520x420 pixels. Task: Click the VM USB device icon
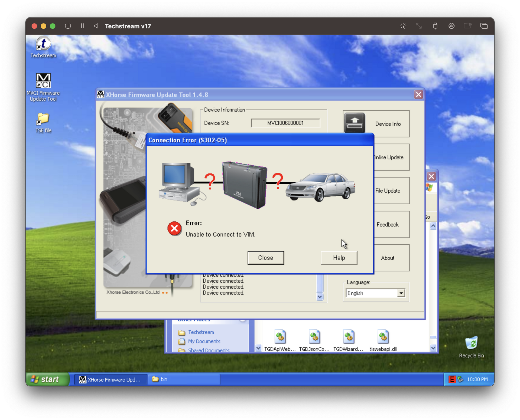(435, 26)
